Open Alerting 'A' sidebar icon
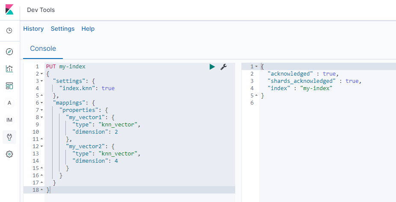This screenshot has width=396, height=202. point(9,103)
